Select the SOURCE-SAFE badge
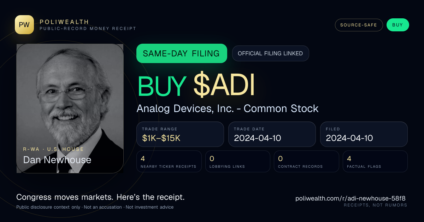Viewport: 424px width, 222px height. [x=359, y=25]
